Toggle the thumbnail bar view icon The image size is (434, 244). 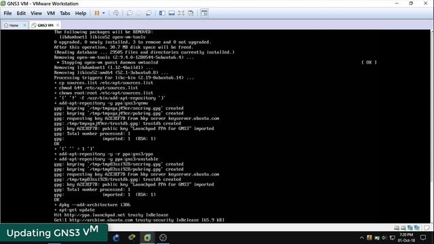(x=172, y=13)
